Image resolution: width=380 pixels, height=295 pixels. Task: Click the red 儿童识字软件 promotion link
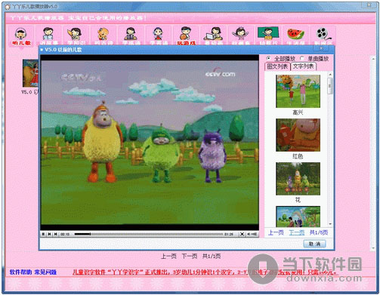point(205,272)
